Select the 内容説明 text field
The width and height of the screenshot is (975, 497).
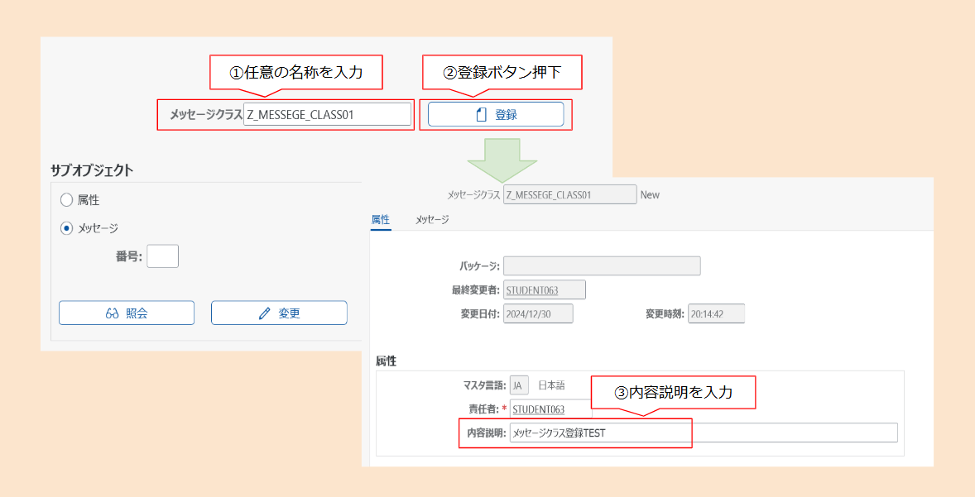coord(629,432)
